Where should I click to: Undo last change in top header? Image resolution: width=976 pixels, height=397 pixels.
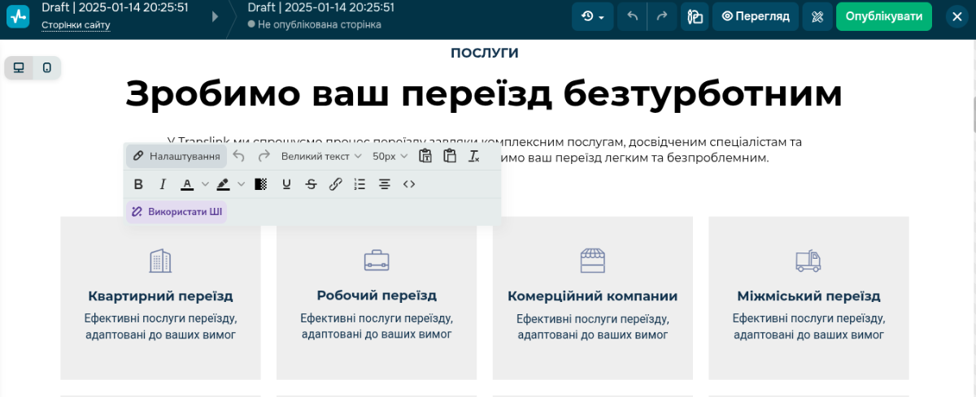(633, 16)
